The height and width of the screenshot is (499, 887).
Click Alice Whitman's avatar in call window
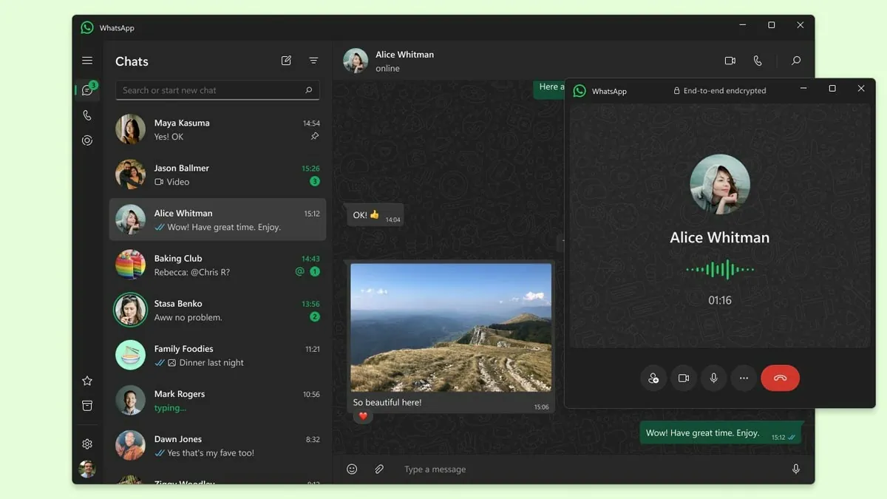point(720,184)
